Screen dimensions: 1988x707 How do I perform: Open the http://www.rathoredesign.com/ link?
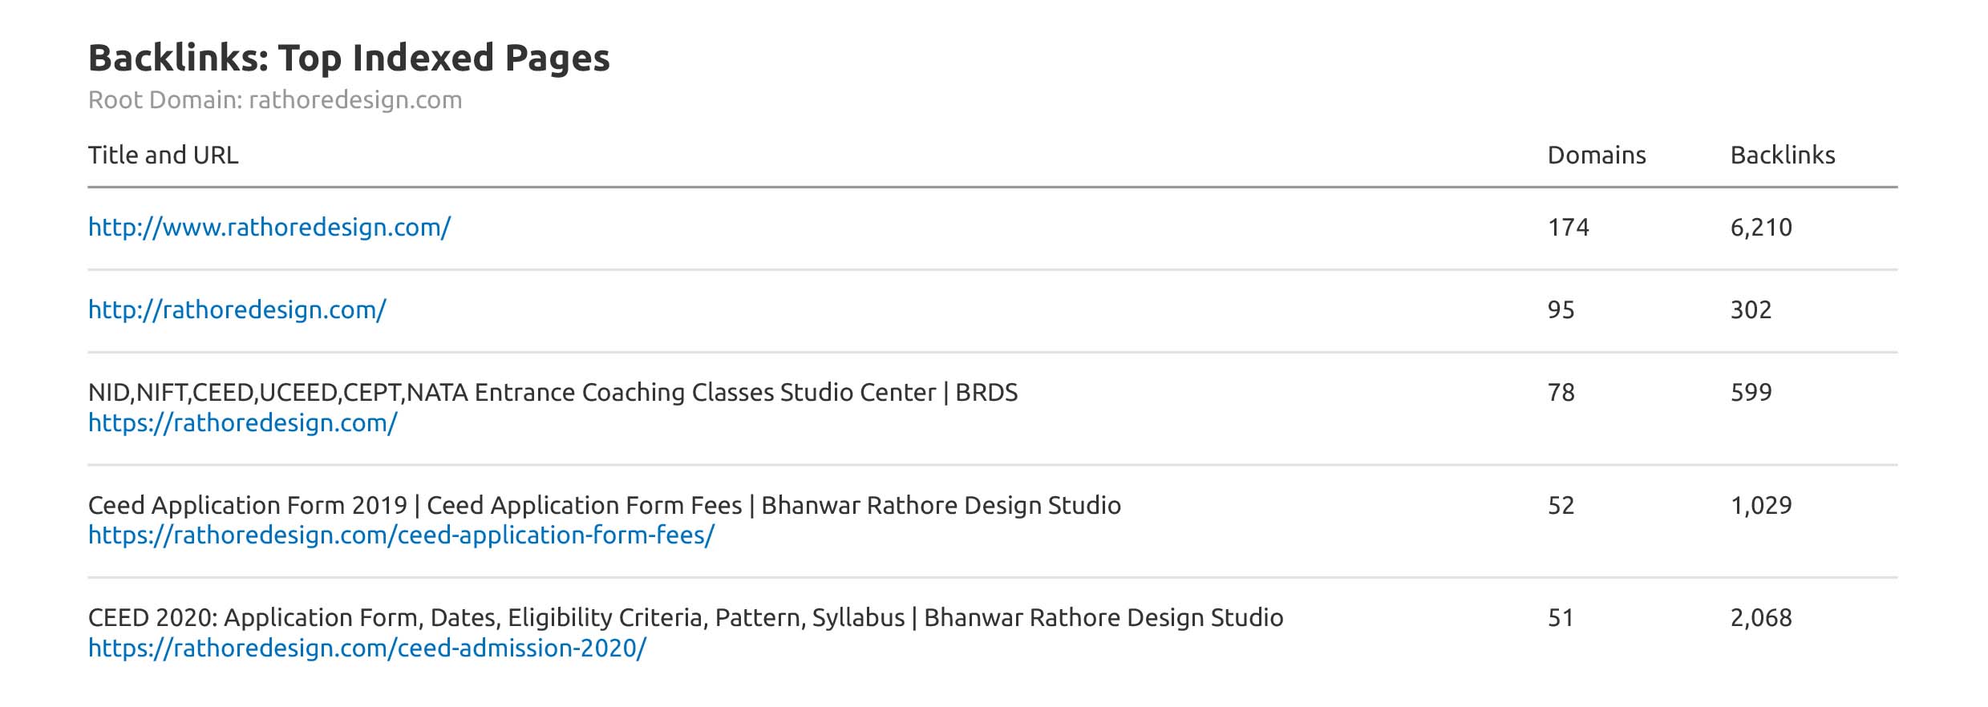pyautogui.click(x=269, y=228)
